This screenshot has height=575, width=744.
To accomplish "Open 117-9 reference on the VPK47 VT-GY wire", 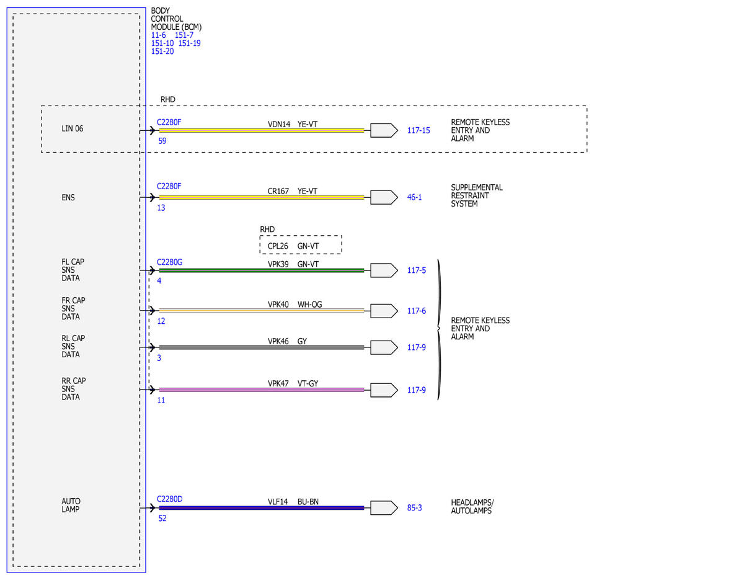I will click(x=417, y=390).
